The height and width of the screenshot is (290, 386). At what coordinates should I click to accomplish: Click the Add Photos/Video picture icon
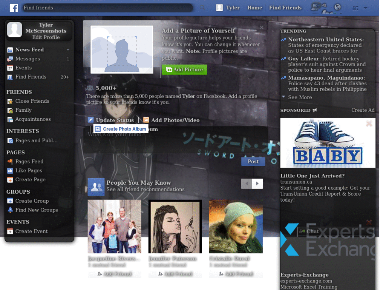[x=146, y=120]
